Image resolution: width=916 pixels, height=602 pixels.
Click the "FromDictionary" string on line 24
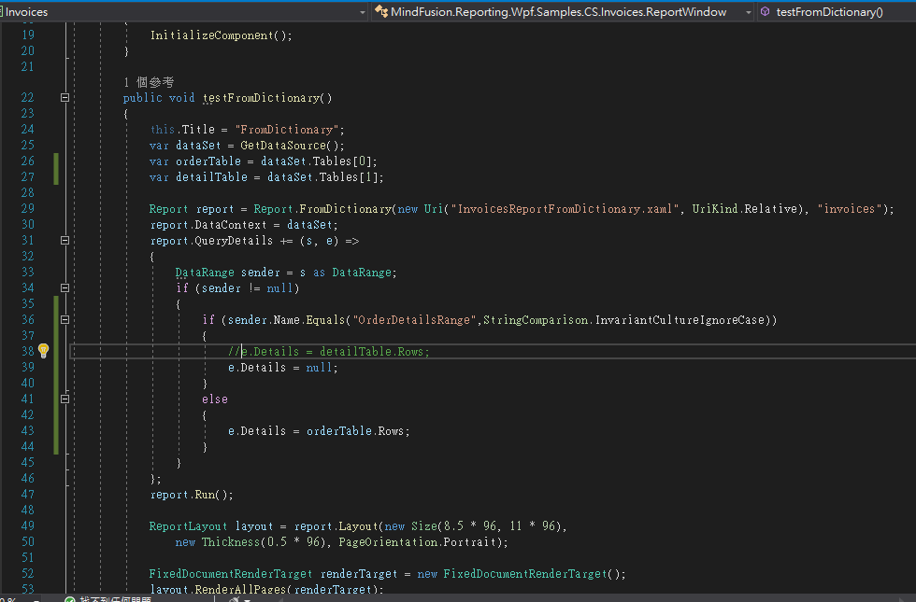click(x=289, y=130)
